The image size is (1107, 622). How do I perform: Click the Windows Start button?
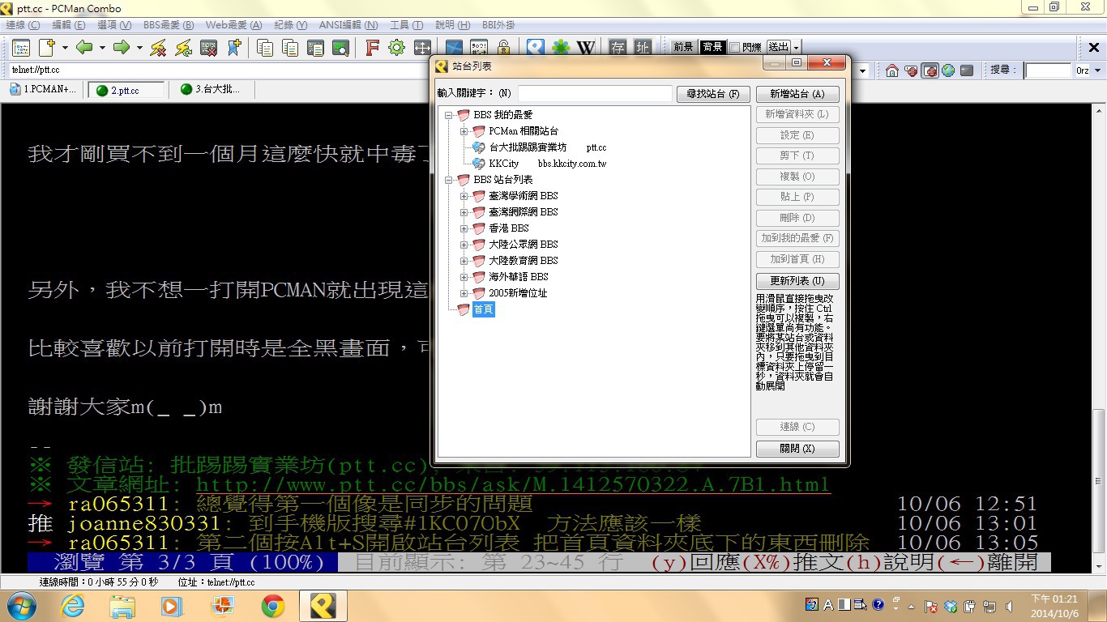[21, 606]
